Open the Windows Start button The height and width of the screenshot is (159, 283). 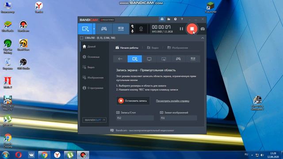pyautogui.click(x=5, y=155)
